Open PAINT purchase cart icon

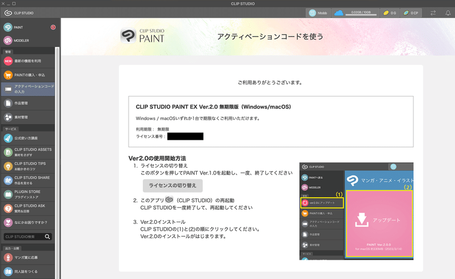coord(8,75)
